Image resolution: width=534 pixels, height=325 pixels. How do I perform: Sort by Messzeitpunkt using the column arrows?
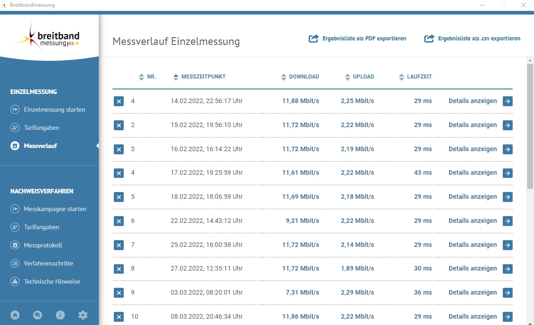(x=176, y=77)
